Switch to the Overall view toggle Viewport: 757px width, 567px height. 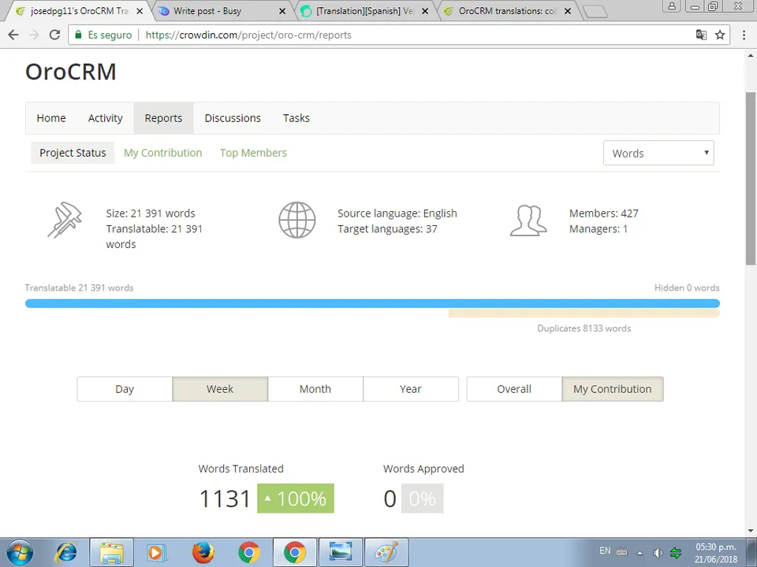coord(514,389)
